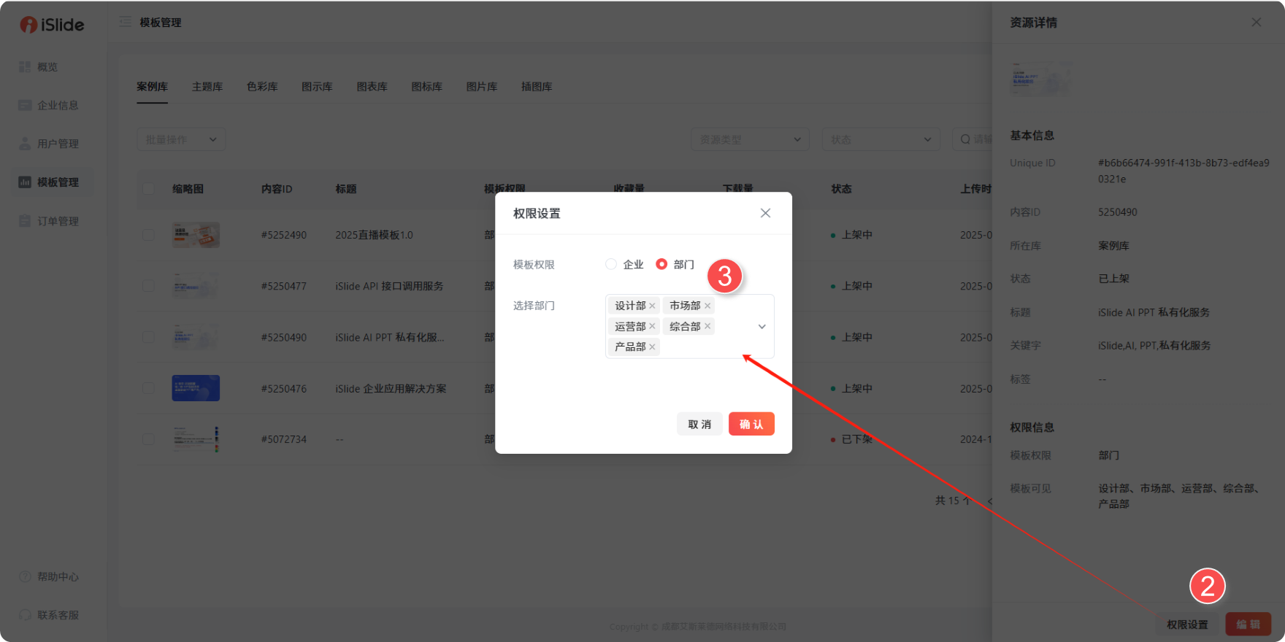The image size is (1285, 642).
Task: Expand the 选择部门 dropdown arrow
Action: pyautogui.click(x=762, y=326)
